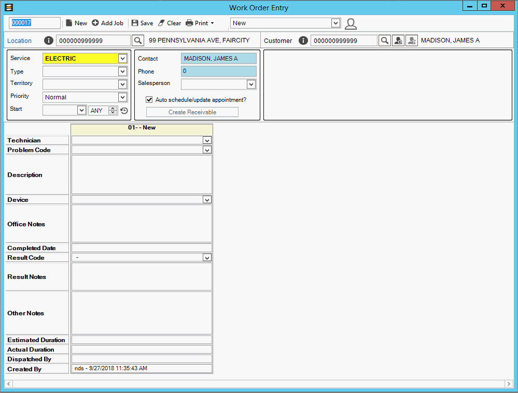
Task: Open the Technician dropdown
Action: pos(207,140)
